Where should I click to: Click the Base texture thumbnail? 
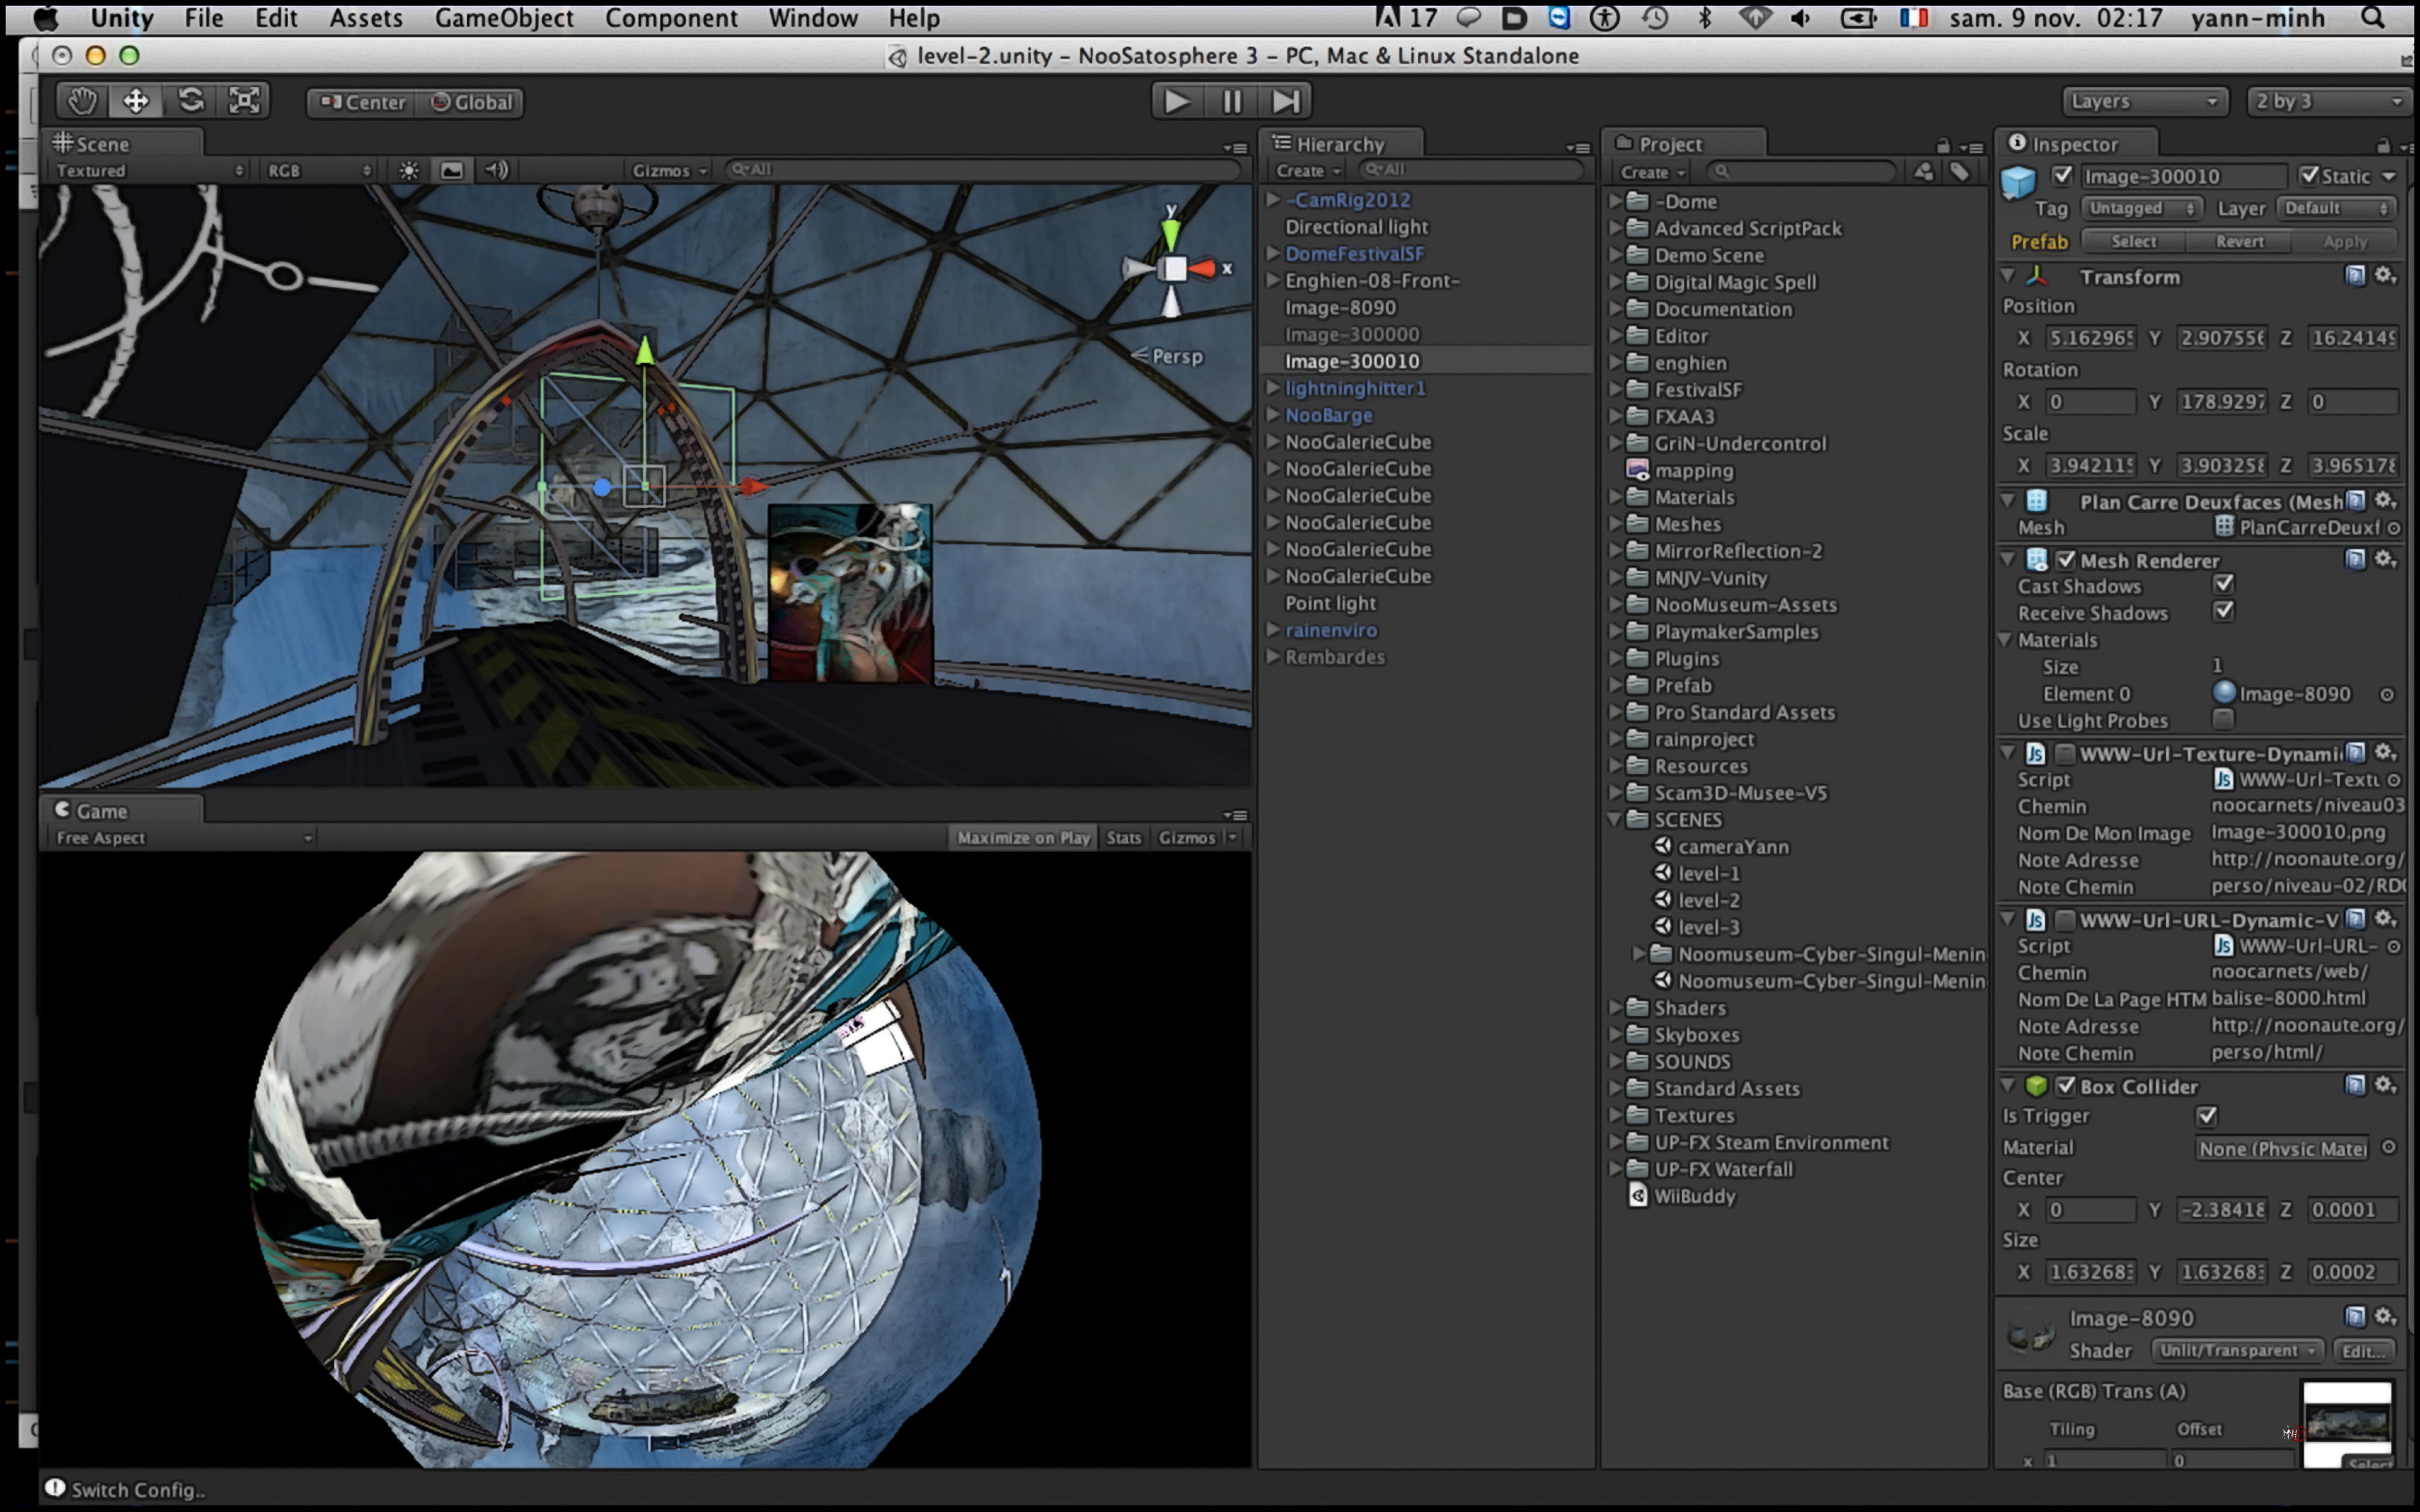[x=2346, y=1422]
